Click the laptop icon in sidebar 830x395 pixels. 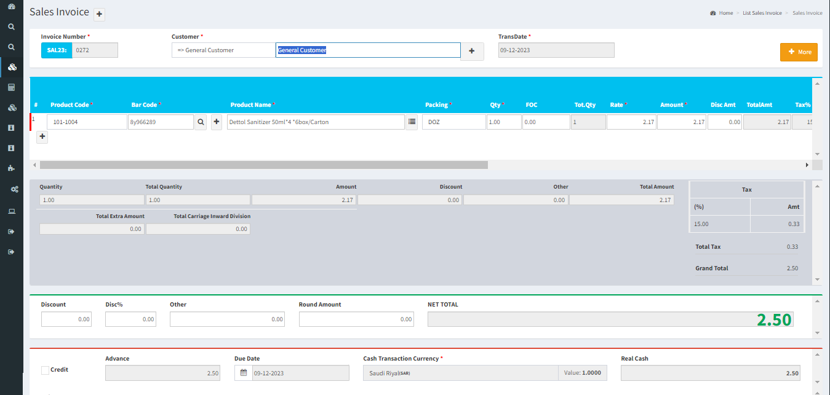11,211
